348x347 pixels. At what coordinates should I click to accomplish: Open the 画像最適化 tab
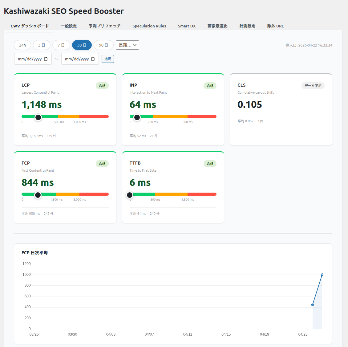[217, 26]
